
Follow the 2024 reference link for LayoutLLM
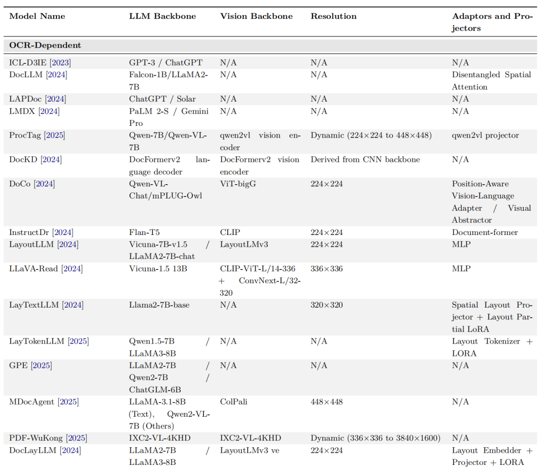click(68, 245)
